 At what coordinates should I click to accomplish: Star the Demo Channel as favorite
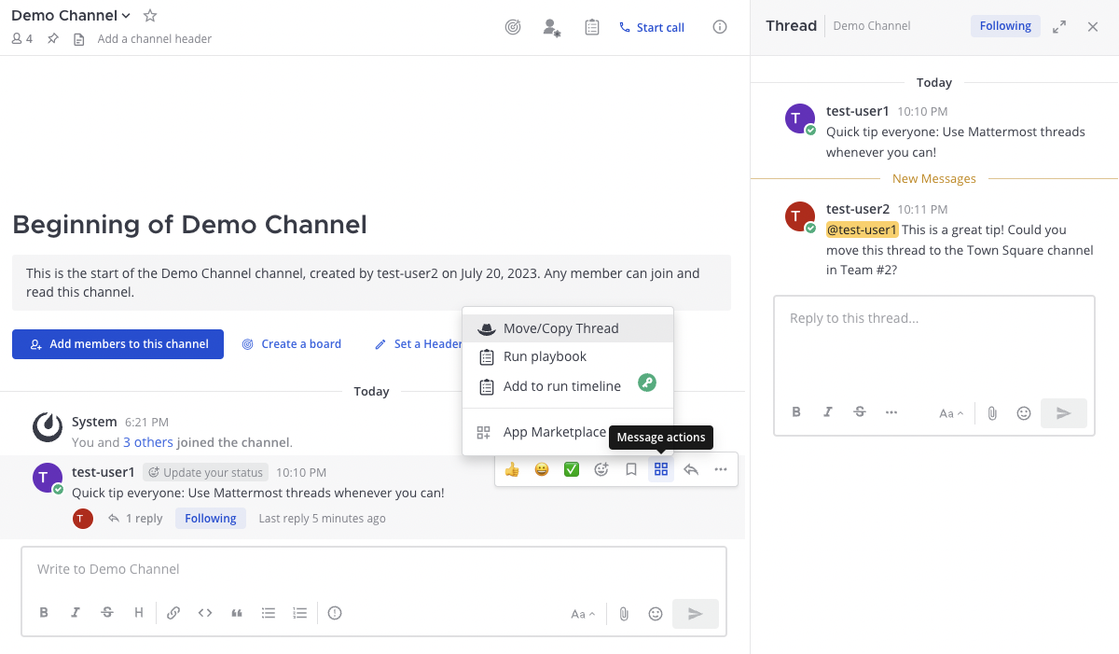point(150,16)
